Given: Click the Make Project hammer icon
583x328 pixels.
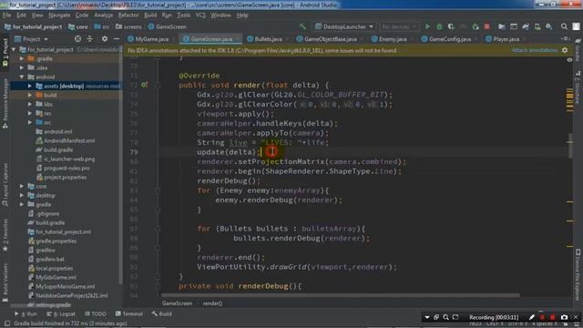Looking at the screenshot, I should click(x=302, y=26).
